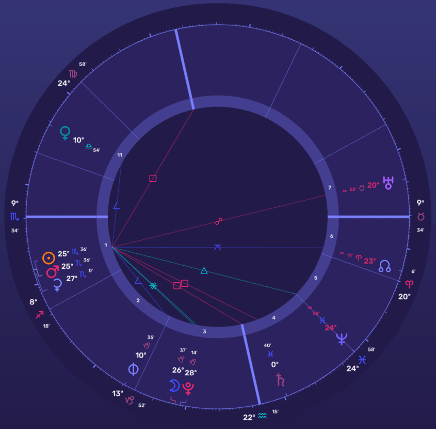
Task: Click the opposition aspect symbol on the red line
Action: [x=219, y=221]
